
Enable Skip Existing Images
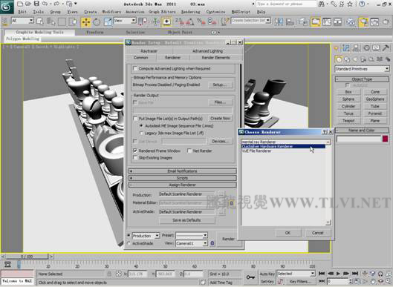point(135,158)
